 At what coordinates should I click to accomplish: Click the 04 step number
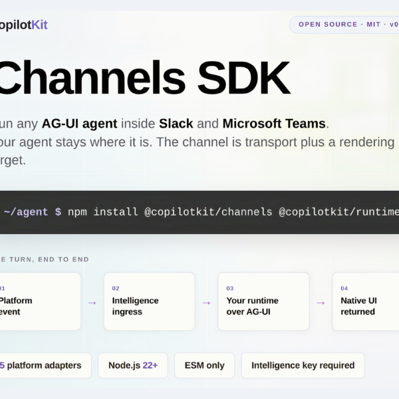[344, 289]
